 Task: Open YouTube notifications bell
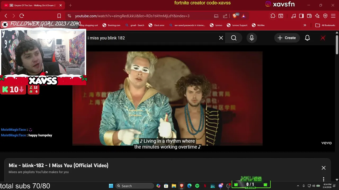(307, 38)
